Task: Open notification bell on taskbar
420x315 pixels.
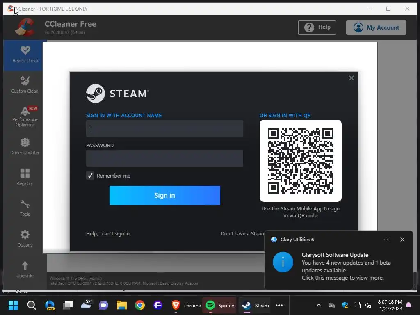Action: pyautogui.click(x=409, y=305)
